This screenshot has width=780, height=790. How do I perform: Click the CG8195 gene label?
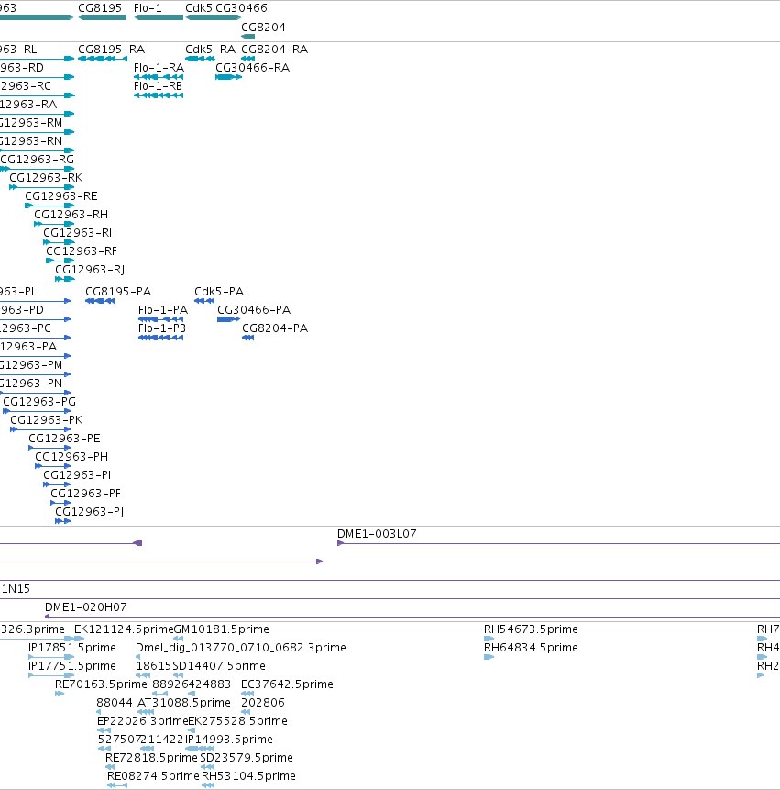[x=100, y=8]
